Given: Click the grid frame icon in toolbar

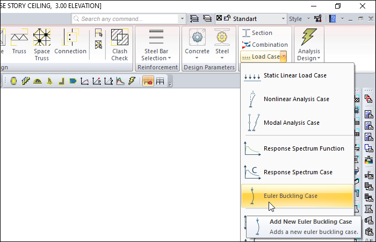Looking at the screenshot, I should point(160,81).
